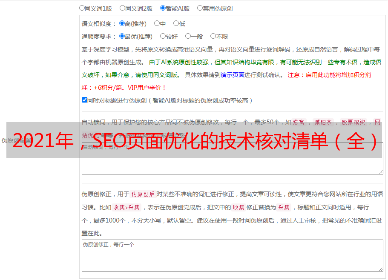Select the 智能AI版 radio button
This screenshot has width=388, height=280.
point(163,8)
